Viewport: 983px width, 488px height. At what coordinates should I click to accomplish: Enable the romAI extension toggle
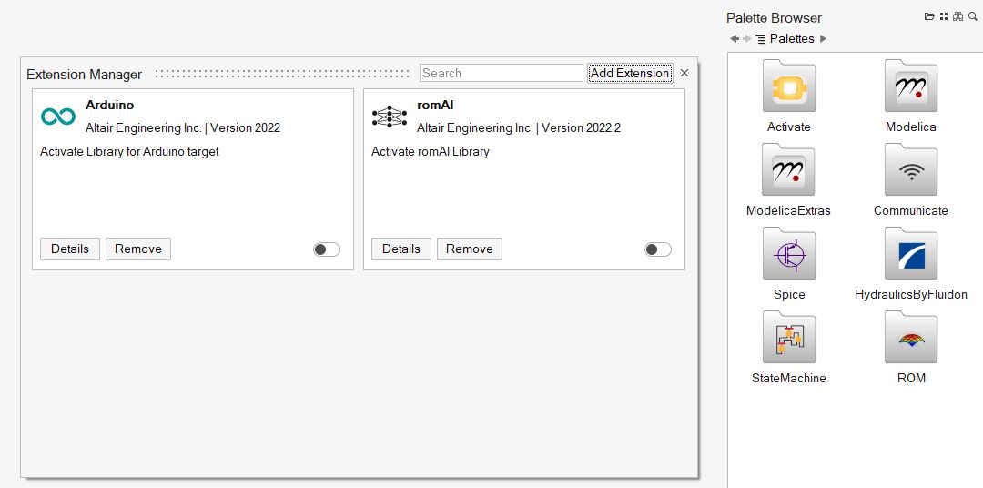click(658, 249)
